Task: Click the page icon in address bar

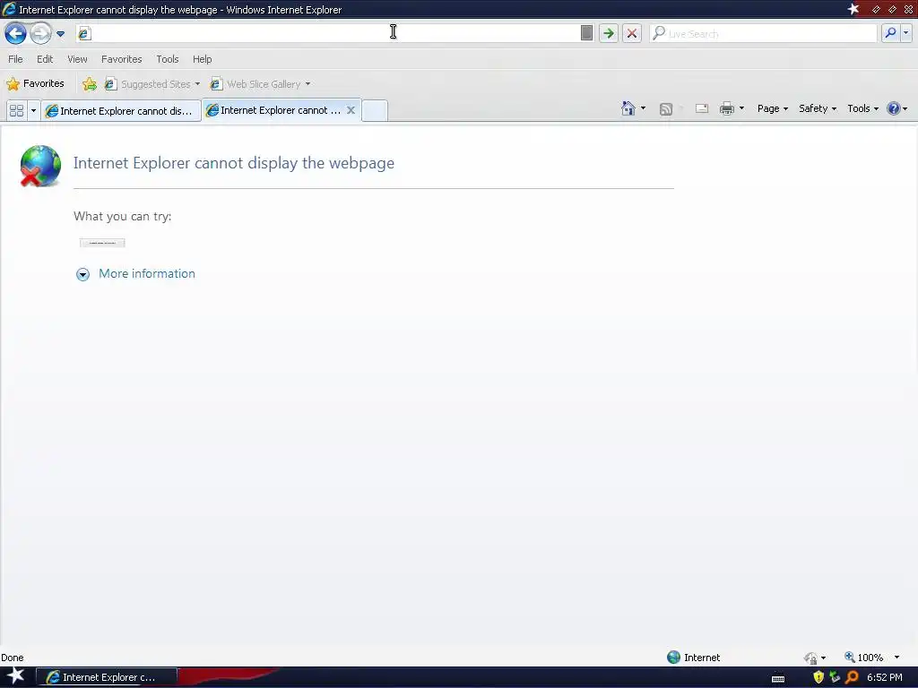Action: click(x=84, y=33)
